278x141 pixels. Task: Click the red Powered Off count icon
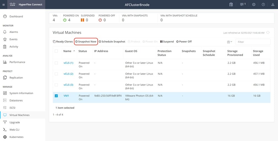[x=100, y=20]
